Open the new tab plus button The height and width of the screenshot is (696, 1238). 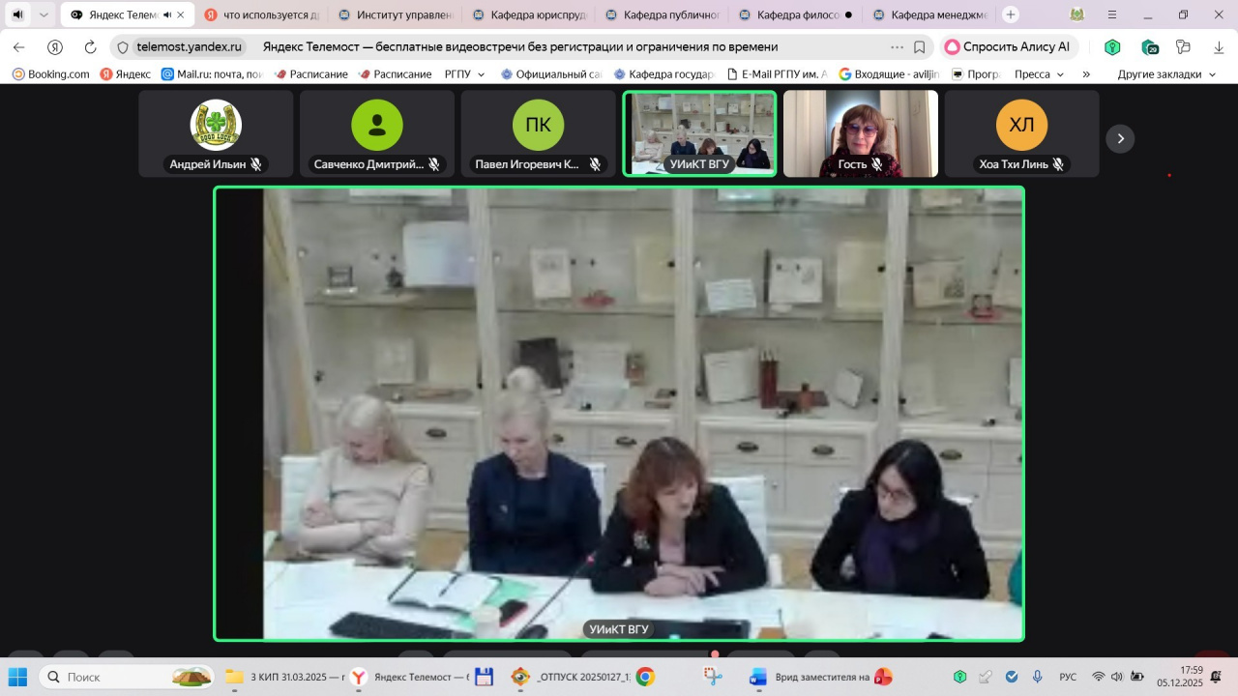1011,14
